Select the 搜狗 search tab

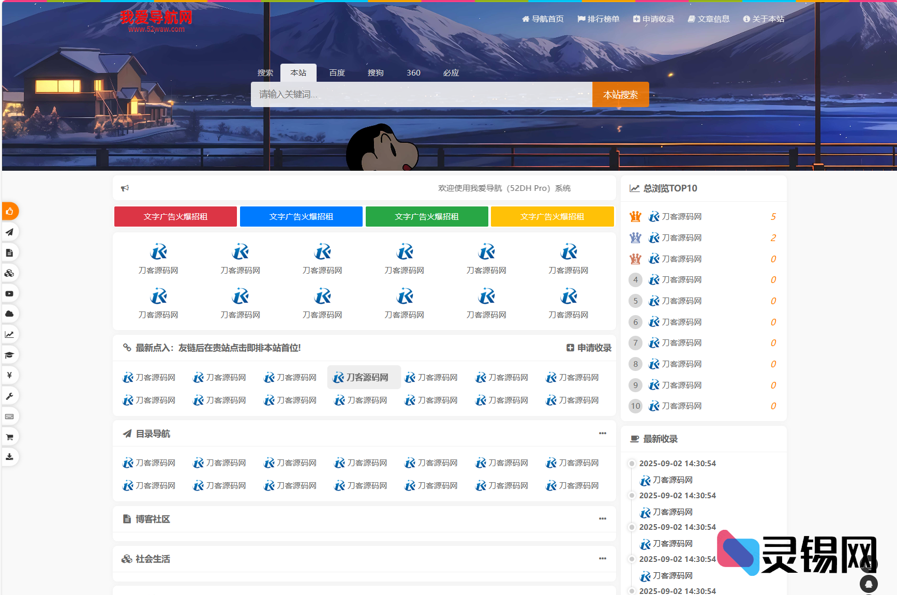[x=376, y=73]
